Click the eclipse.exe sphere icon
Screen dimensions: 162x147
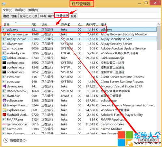4,100
